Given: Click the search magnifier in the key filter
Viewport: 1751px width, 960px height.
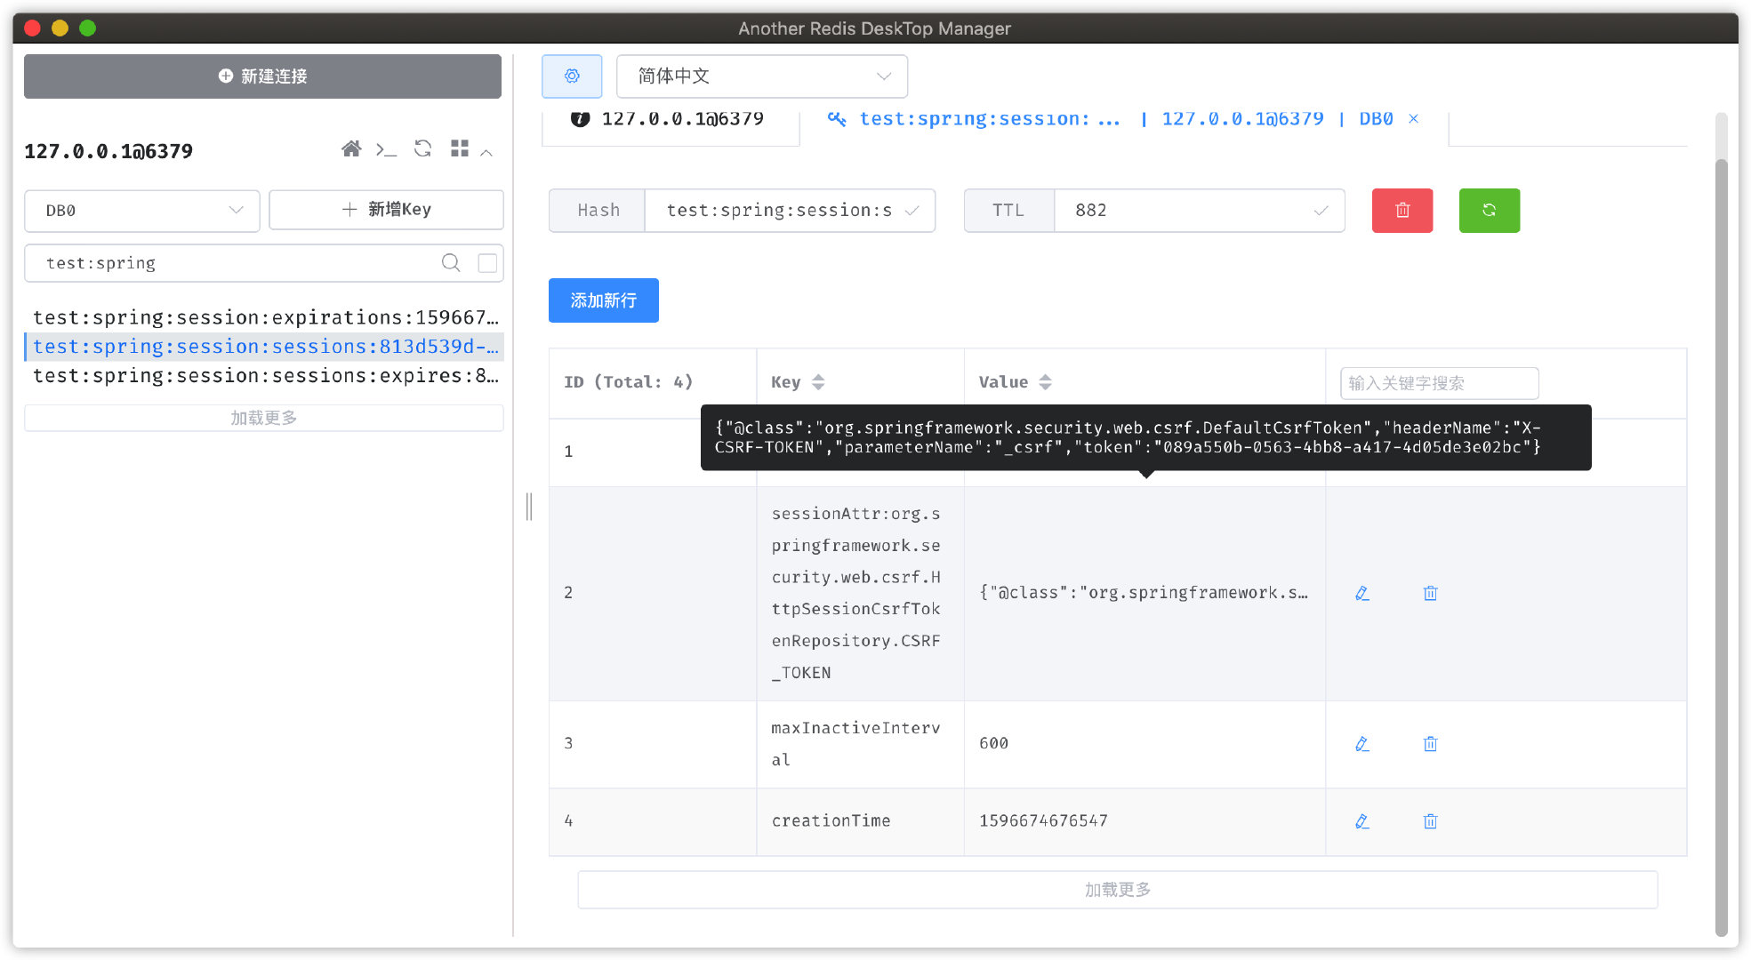Looking at the screenshot, I should pyautogui.click(x=451, y=263).
